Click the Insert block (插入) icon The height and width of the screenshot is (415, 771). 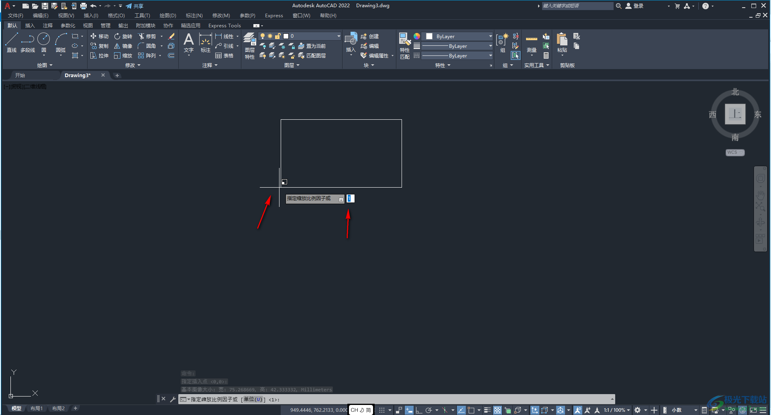point(351,43)
